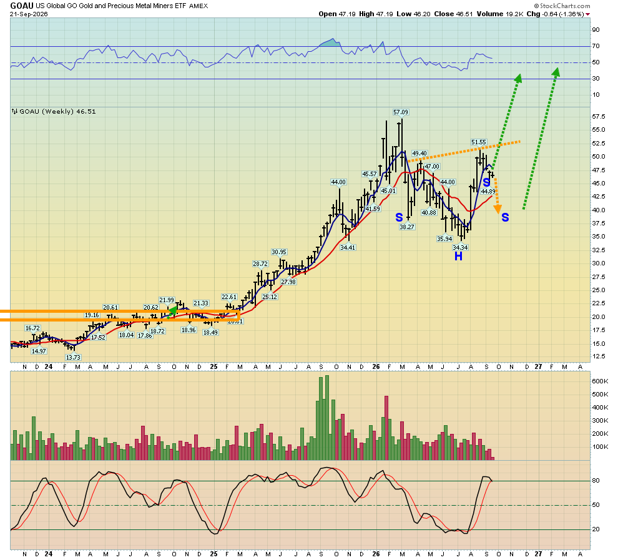The height and width of the screenshot is (560, 618).
Task: Click the 600K volume axis label
Action: [x=600, y=381]
